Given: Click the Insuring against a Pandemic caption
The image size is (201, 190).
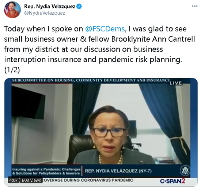Looking at the screenshot, I should coord(46,171).
